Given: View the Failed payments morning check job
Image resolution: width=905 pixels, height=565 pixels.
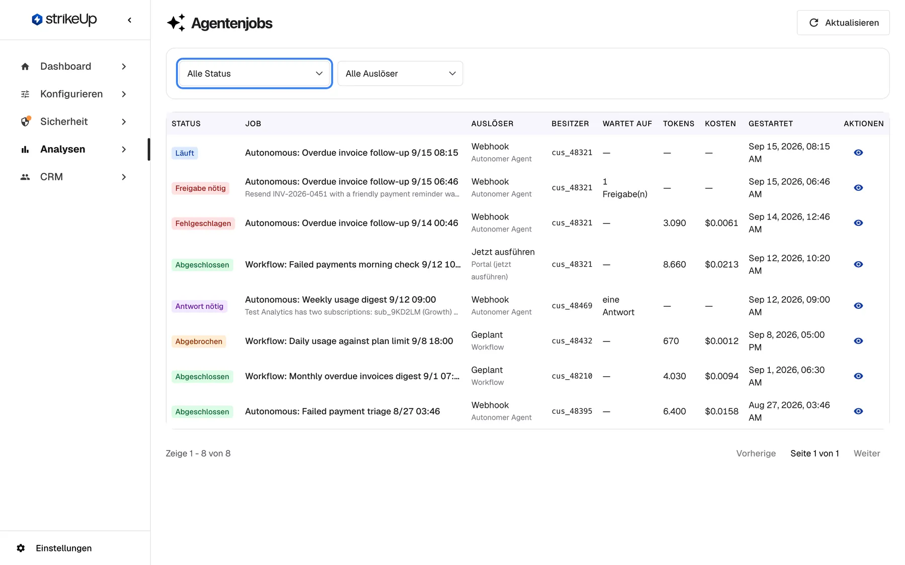Looking at the screenshot, I should 858,264.
